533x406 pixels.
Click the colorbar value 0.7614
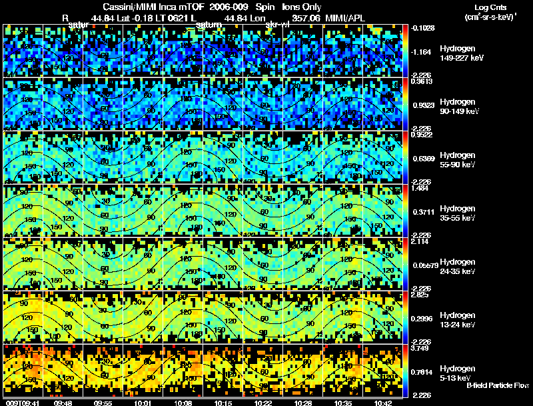(x=423, y=373)
